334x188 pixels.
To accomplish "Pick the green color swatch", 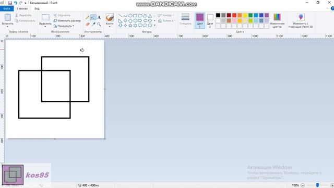I will point(250,15).
